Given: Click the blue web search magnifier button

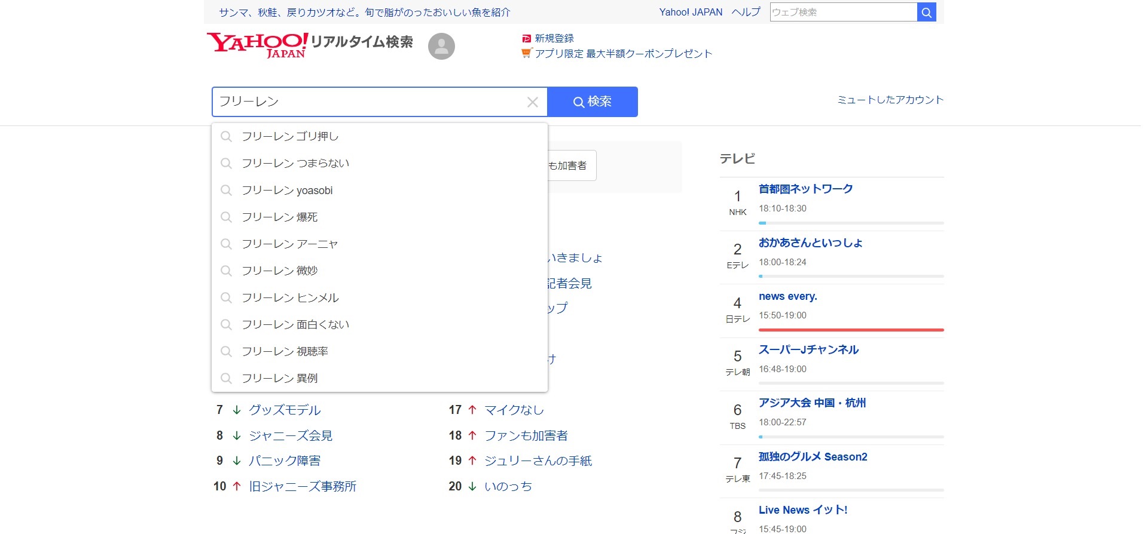Looking at the screenshot, I should click(926, 12).
